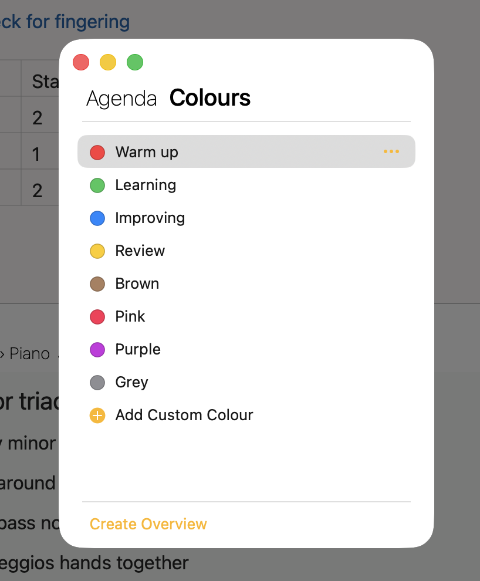480x581 pixels.
Task: Close the Colours popup window
Action: (81, 62)
